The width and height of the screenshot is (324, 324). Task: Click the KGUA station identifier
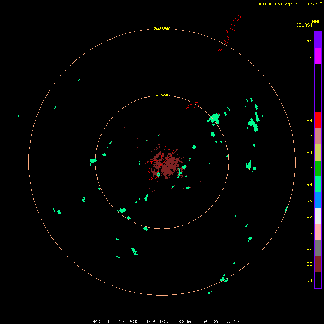click(x=185, y=321)
